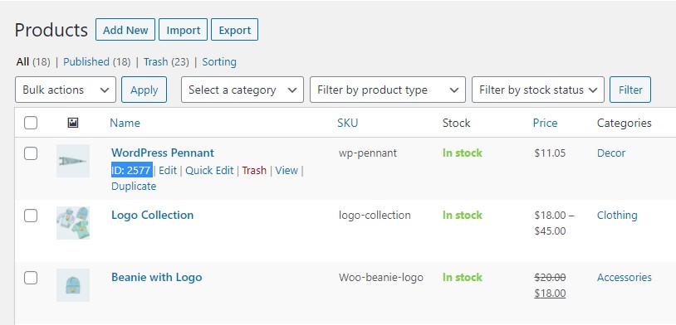The height and width of the screenshot is (325, 676).
Task: Click the Import button
Action: tap(184, 30)
